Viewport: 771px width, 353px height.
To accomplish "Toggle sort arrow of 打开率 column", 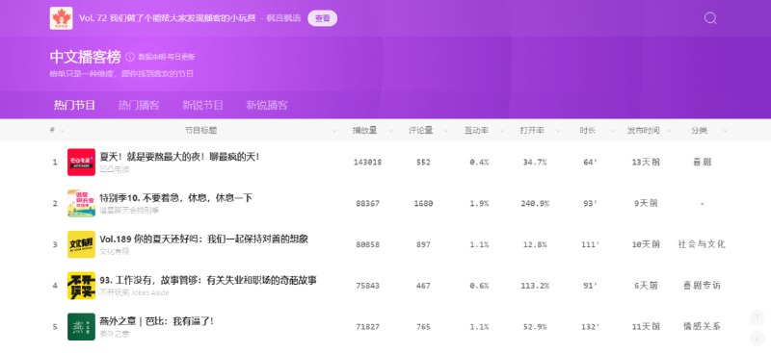I will [x=558, y=131].
